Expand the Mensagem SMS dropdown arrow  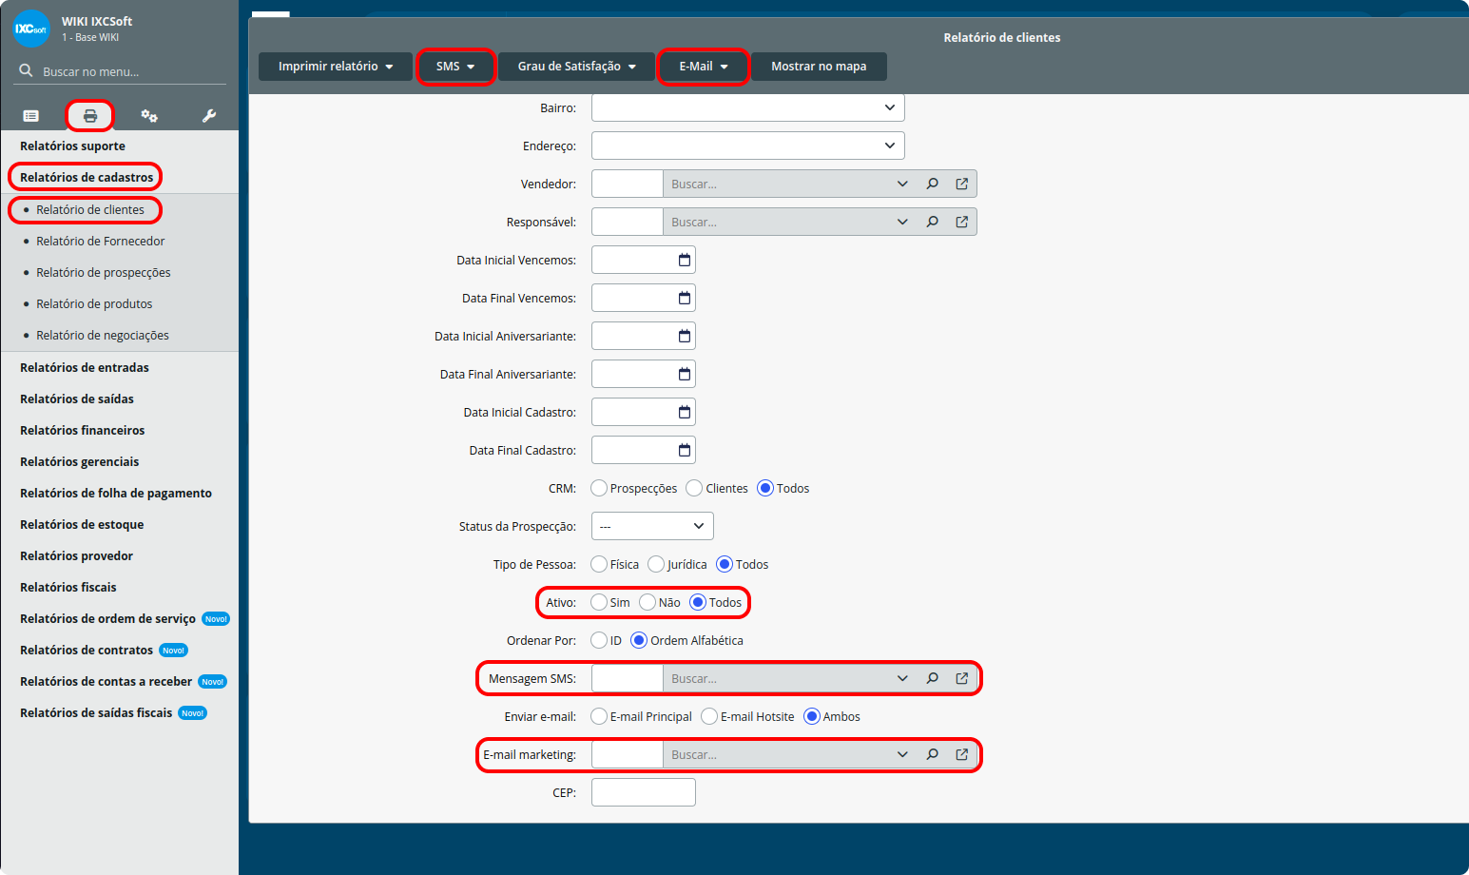click(902, 678)
